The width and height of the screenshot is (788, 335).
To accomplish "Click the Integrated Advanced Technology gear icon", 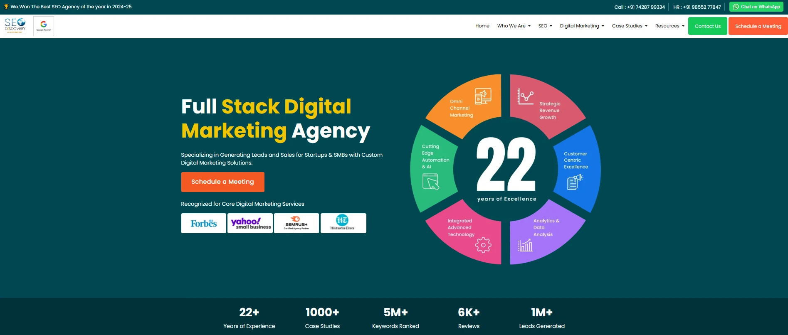I will (x=483, y=245).
